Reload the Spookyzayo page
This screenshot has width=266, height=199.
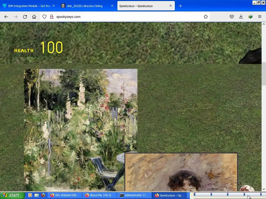[x=25, y=17]
